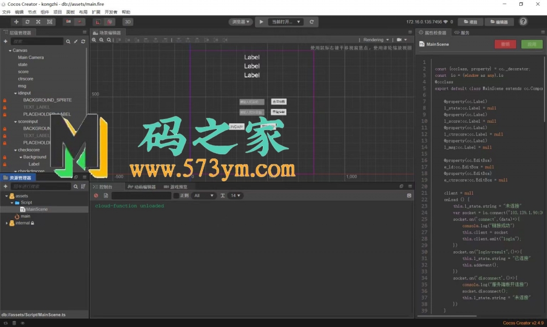Select the rect transform tool
Image resolution: width=547 pixels, height=327 pixels.
point(50,21)
